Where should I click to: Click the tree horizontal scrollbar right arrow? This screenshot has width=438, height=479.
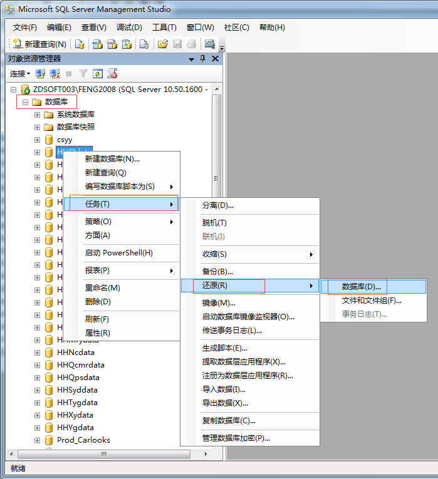click(x=206, y=454)
